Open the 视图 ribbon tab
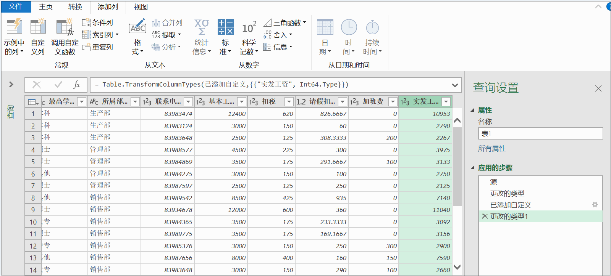The width and height of the screenshot is (611, 276). [x=141, y=7]
